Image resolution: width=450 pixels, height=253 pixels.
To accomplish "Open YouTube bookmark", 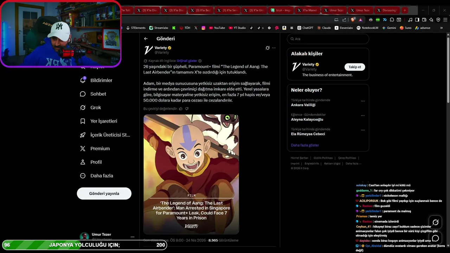I will click(x=217, y=28).
